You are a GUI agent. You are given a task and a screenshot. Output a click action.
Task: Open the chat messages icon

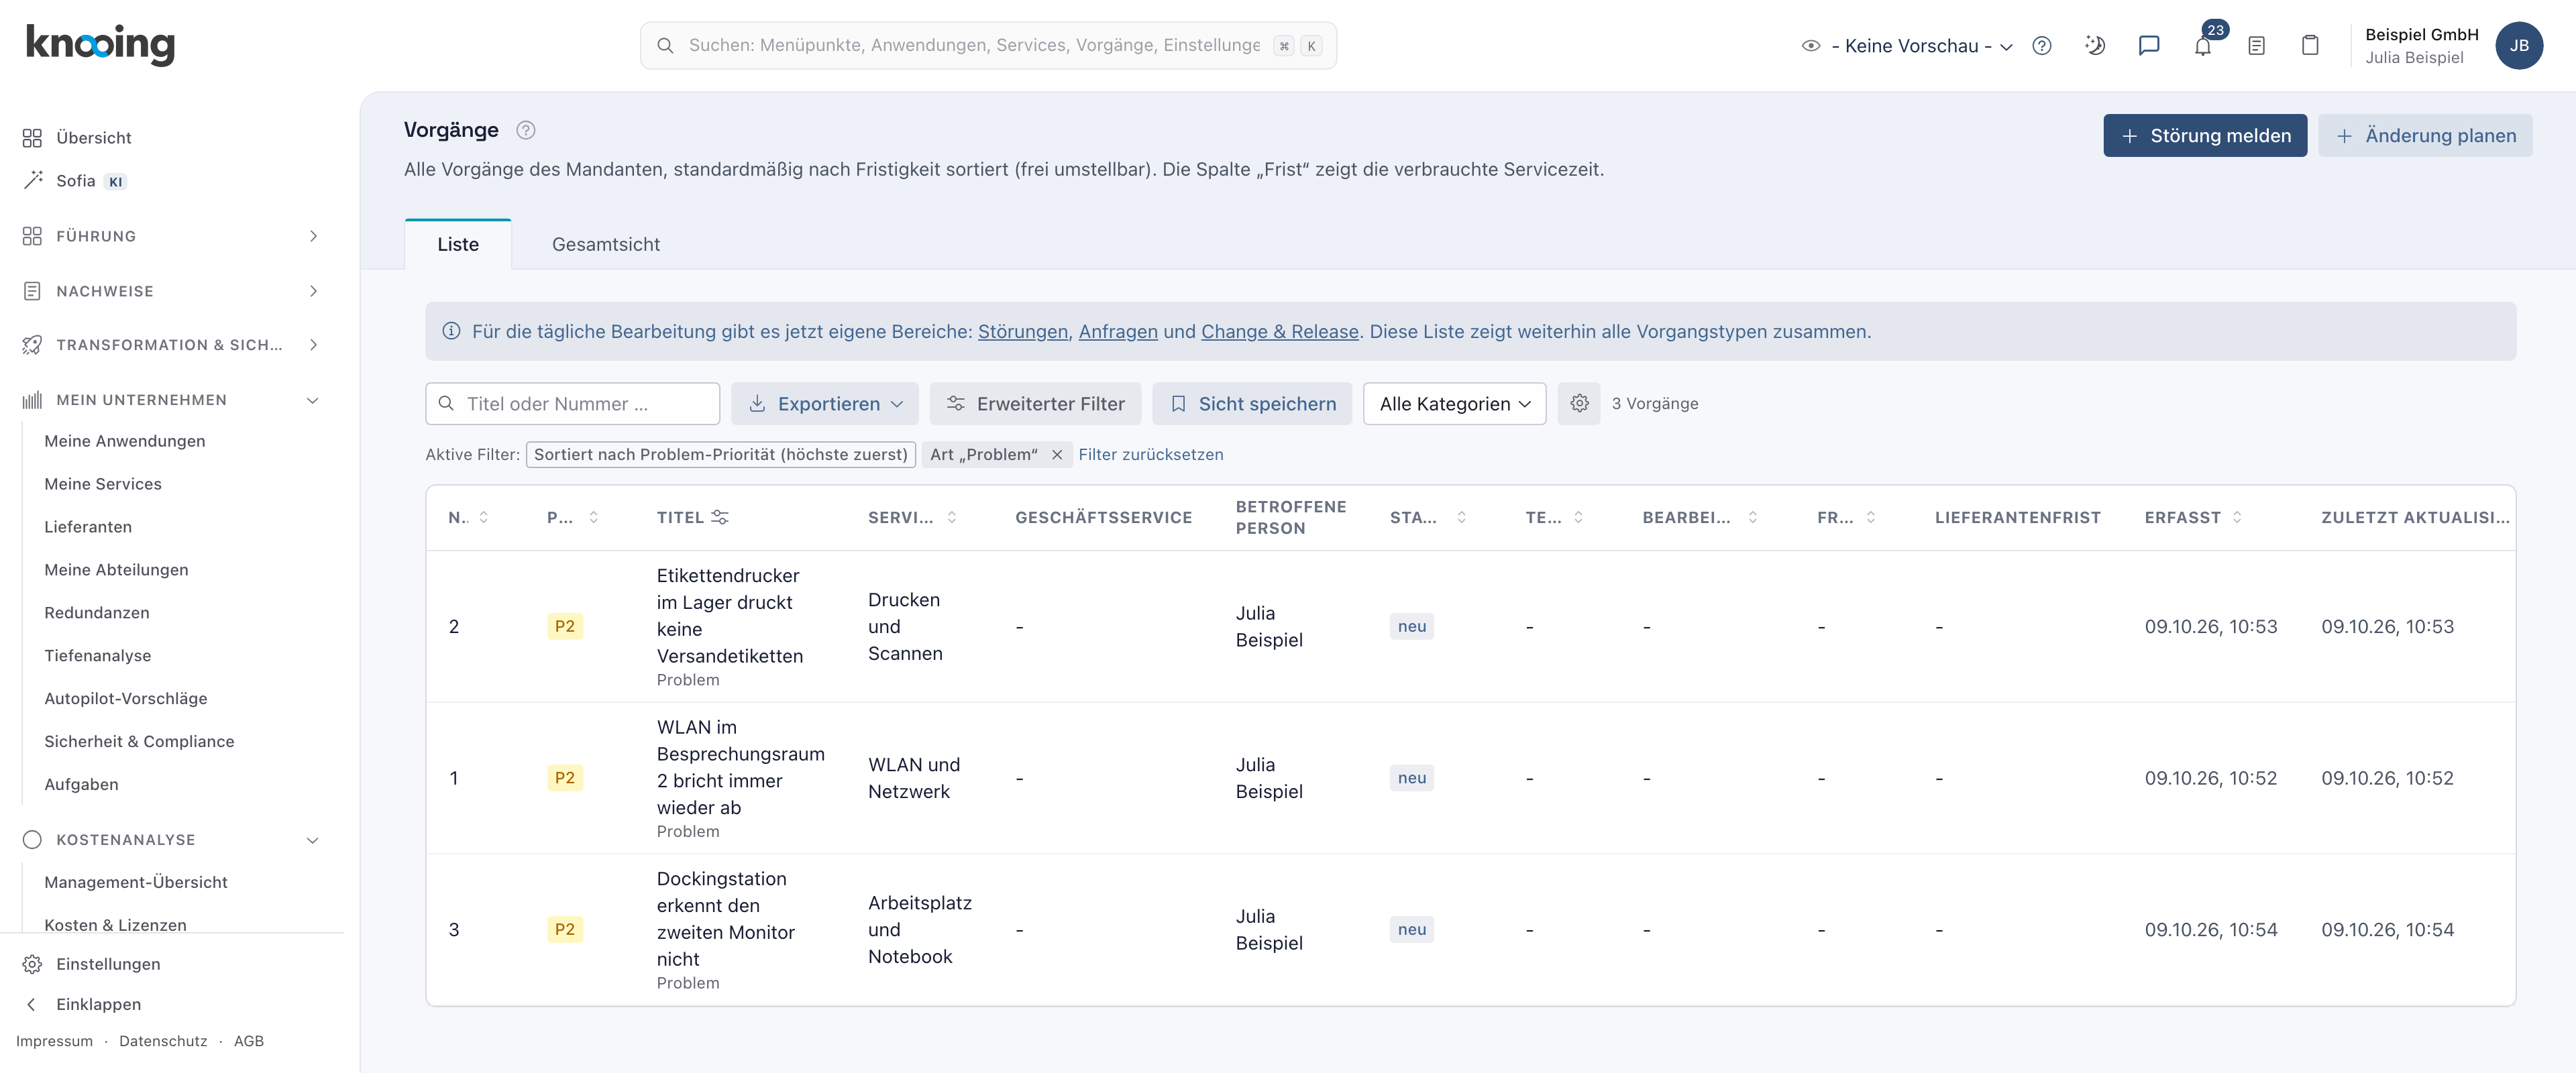[x=2149, y=46]
